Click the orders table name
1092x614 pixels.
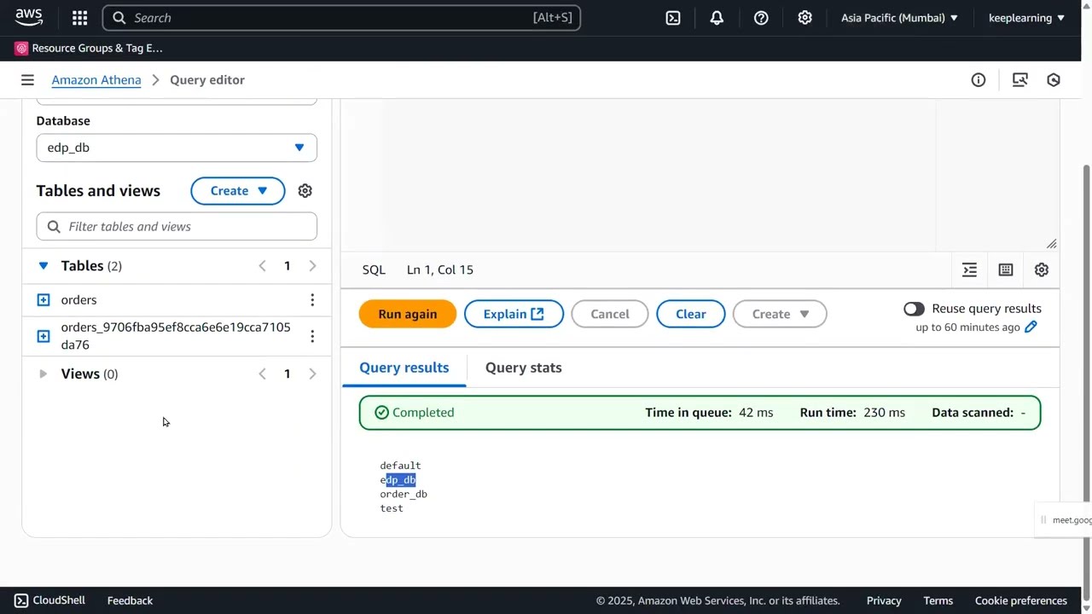pyautogui.click(x=78, y=300)
